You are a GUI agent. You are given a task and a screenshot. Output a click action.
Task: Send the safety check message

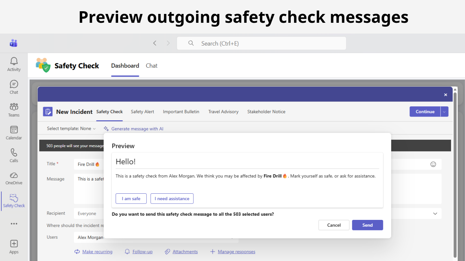368,225
